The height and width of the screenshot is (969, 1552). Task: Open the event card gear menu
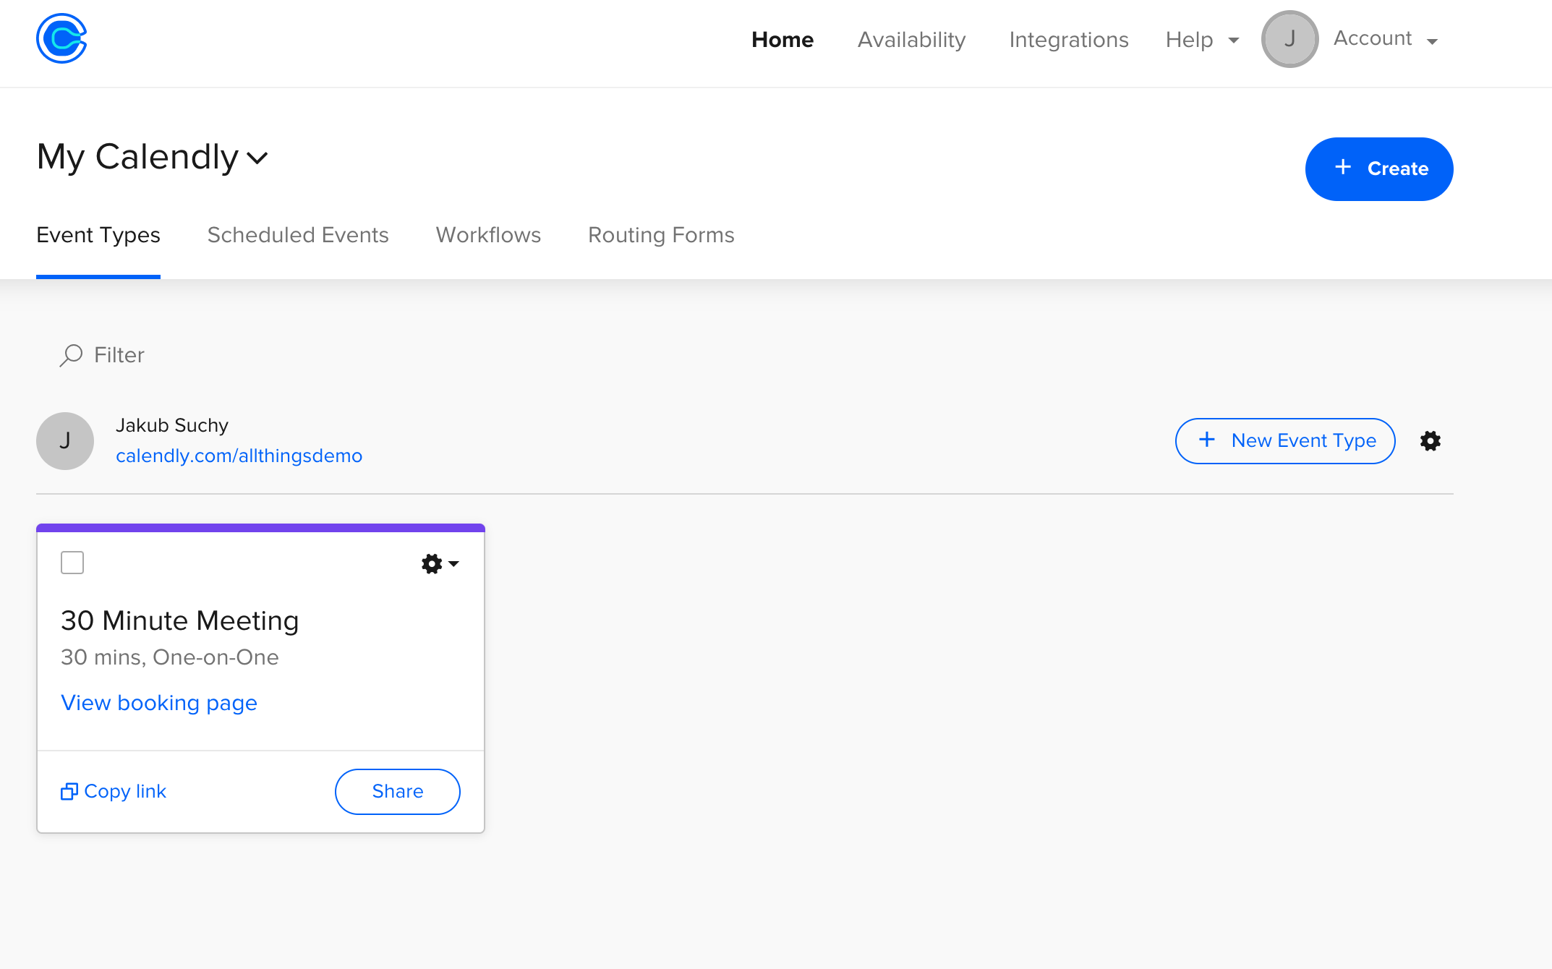[439, 563]
